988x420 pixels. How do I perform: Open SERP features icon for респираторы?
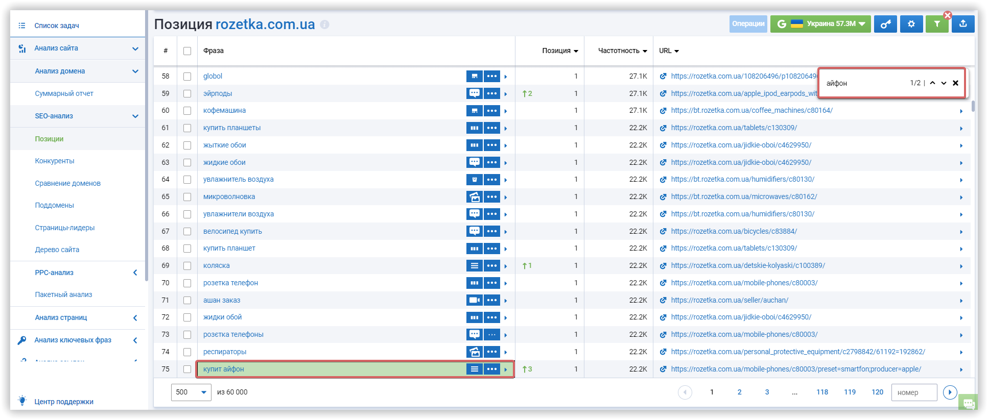point(475,352)
